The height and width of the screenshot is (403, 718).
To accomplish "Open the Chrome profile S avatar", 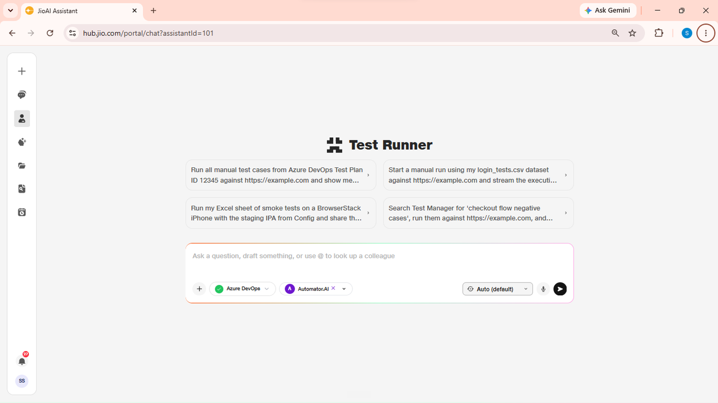I will click(x=687, y=33).
